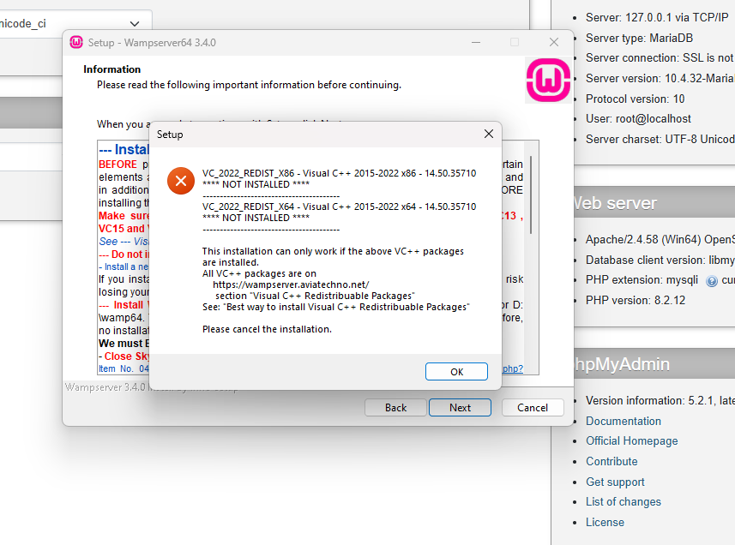Click the Information heading in setup window

tap(111, 69)
